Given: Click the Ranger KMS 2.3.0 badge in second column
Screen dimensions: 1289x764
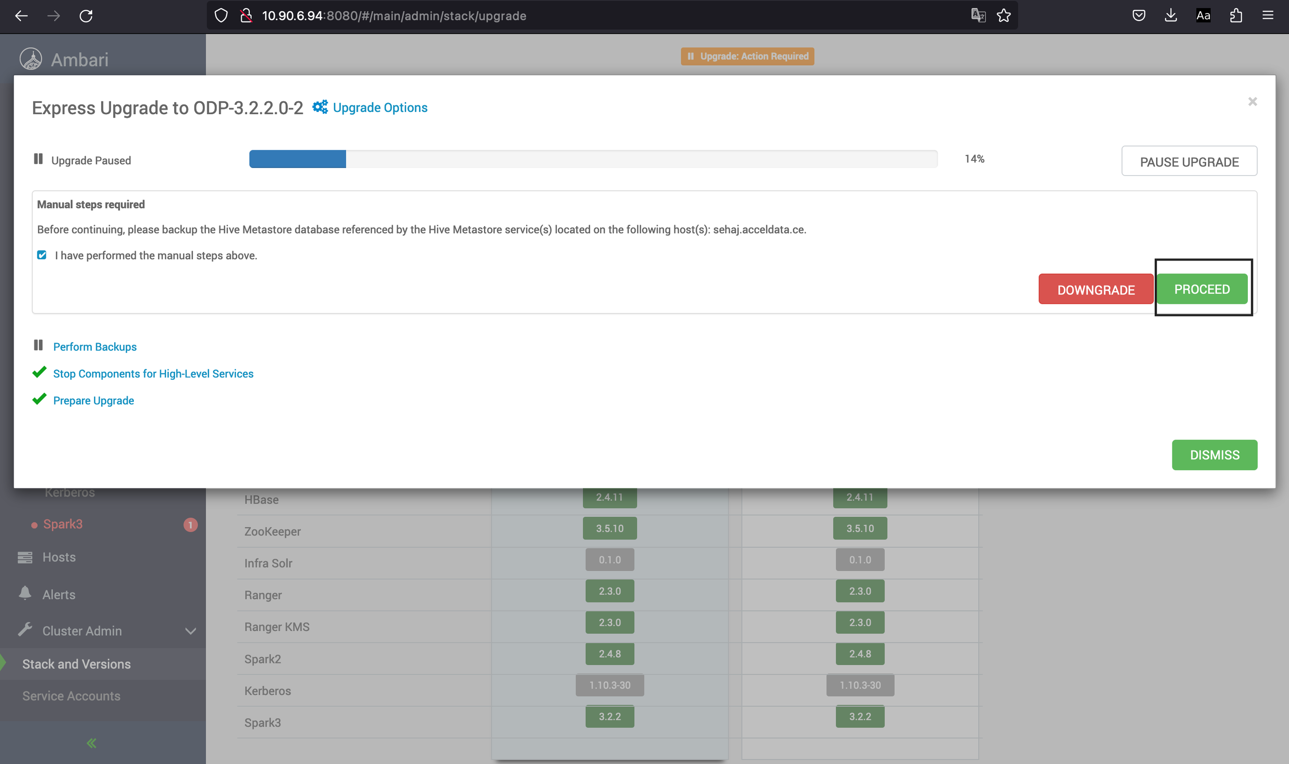Looking at the screenshot, I should [x=860, y=623].
